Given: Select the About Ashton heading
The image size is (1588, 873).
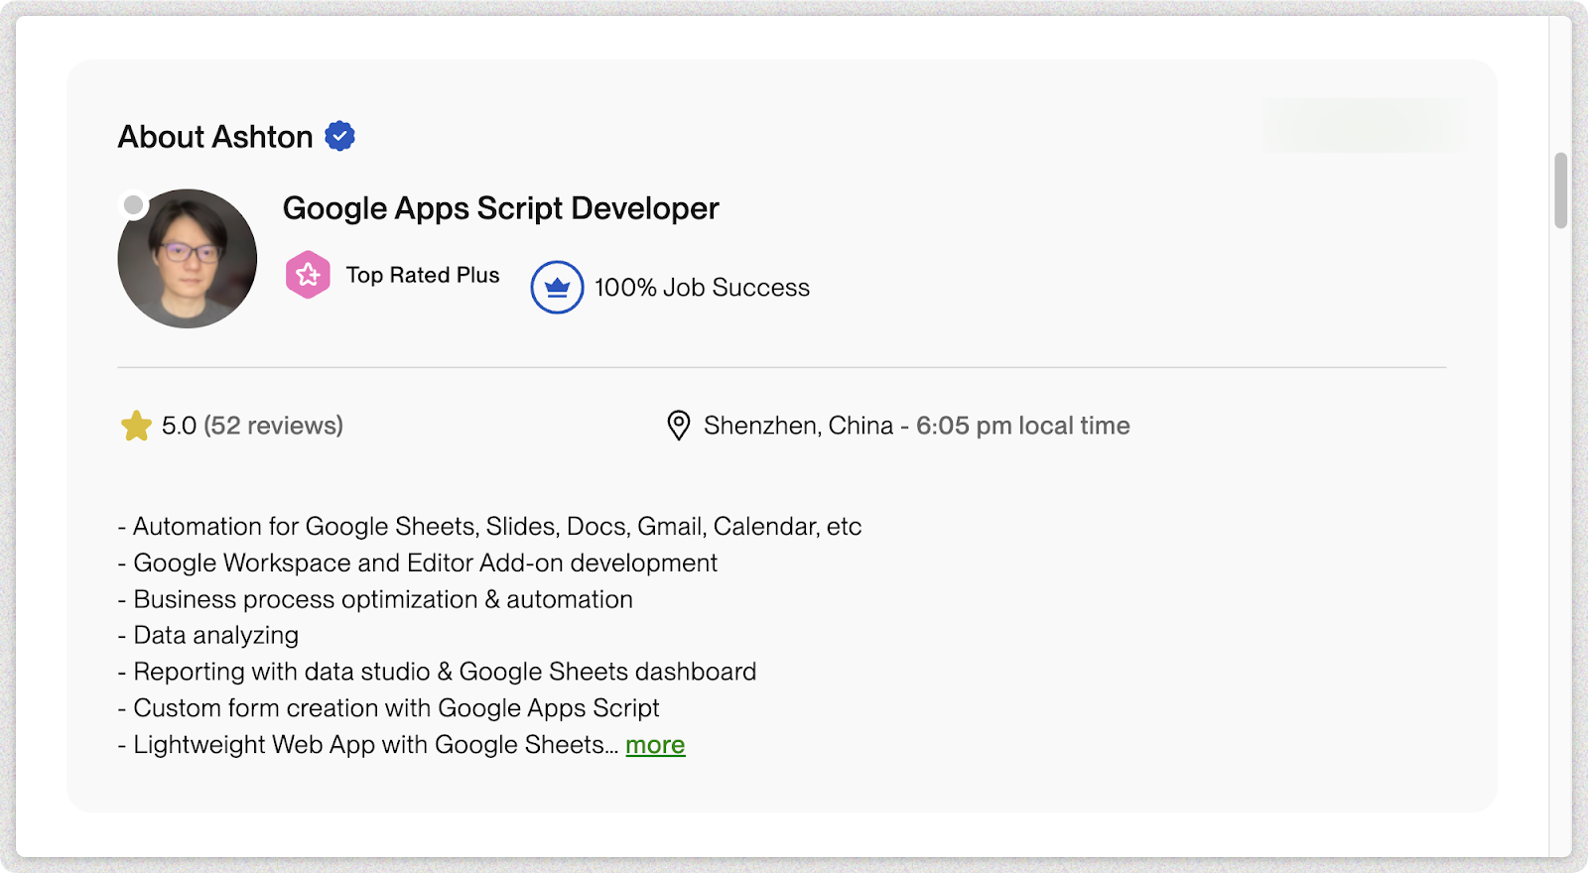Looking at the screenshot, I should pos(215,137).
